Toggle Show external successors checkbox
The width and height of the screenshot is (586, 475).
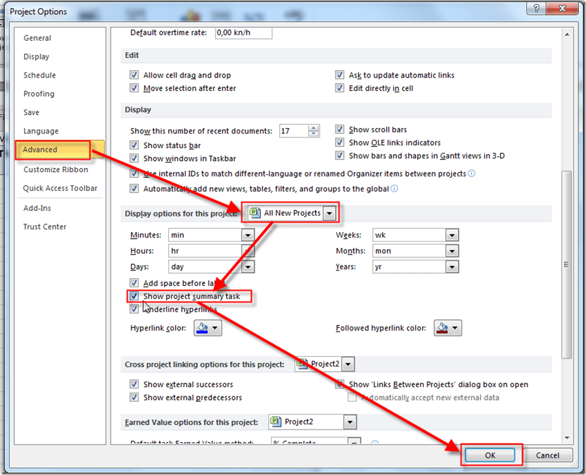134,385
